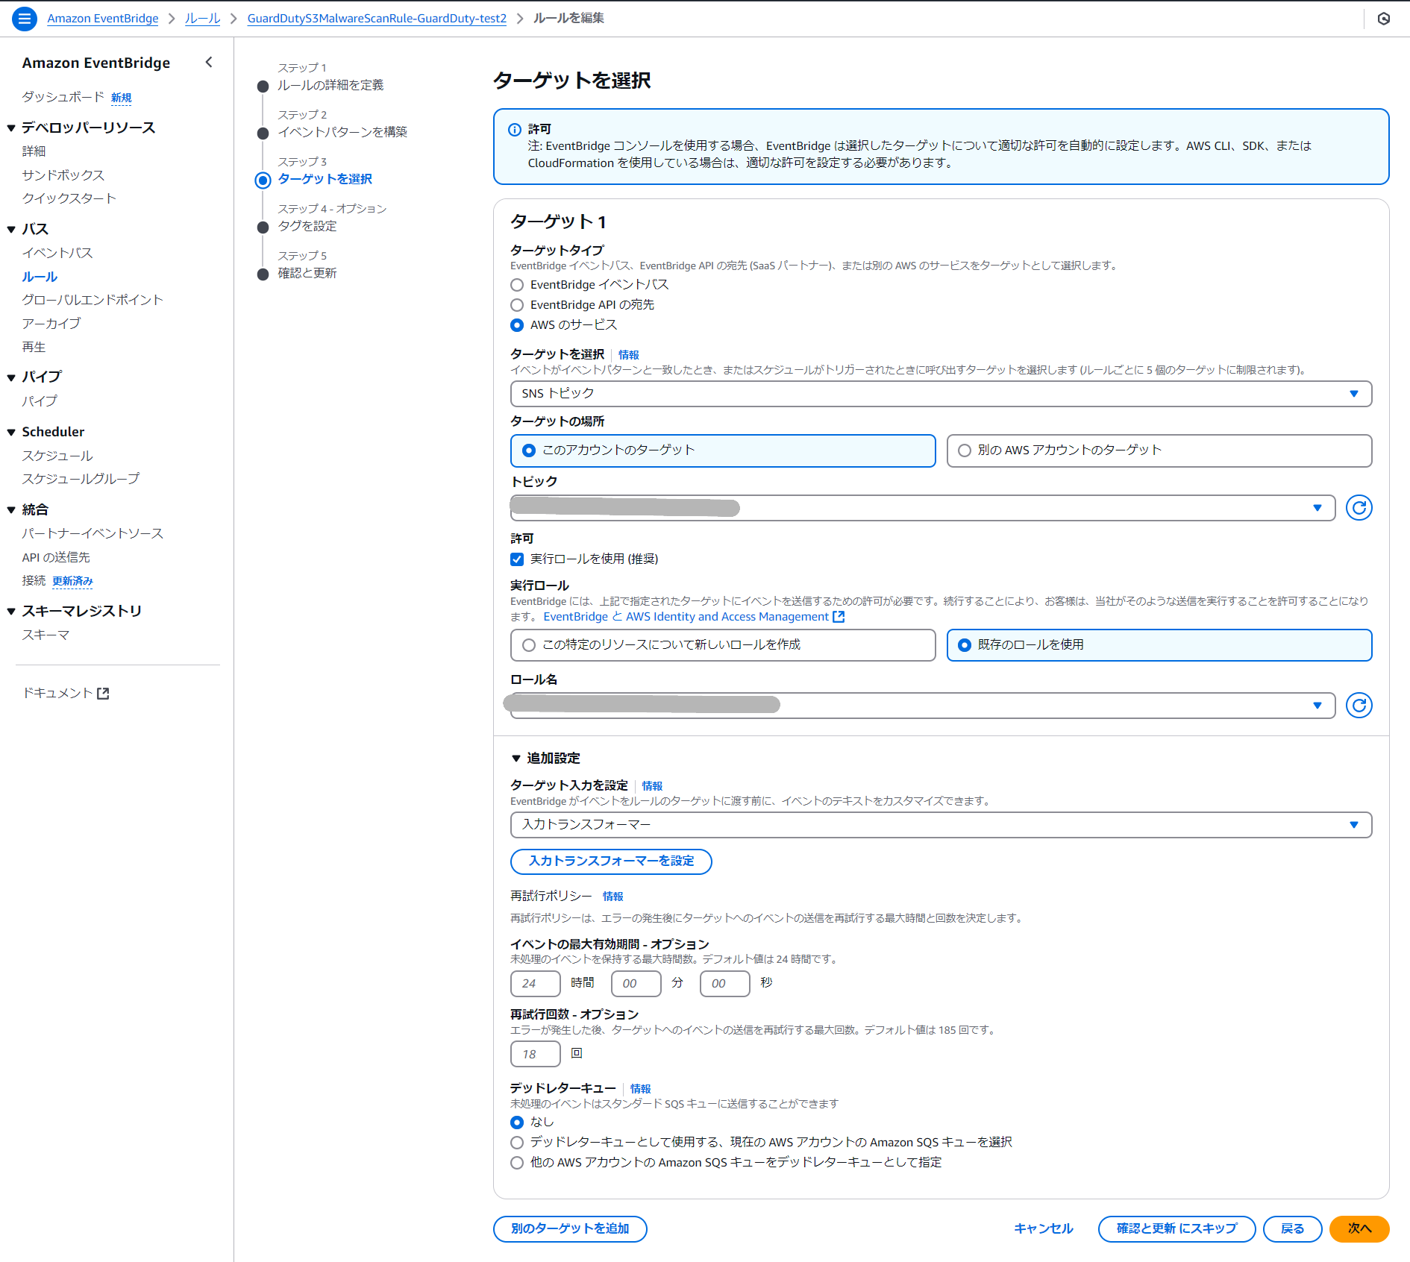Viewport: 1410px width, 1262px height.
Task: Open パートナーイベントソース in sidebar
Action: point(93,534)
